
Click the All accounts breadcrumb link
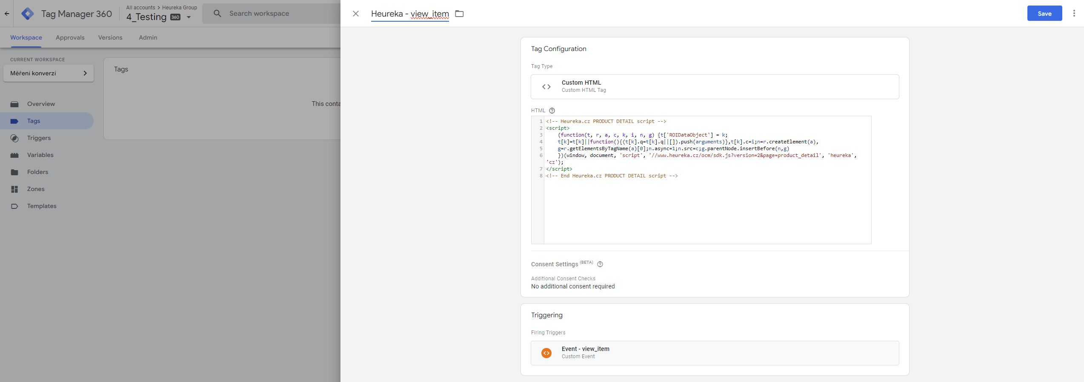pos(140,8)
